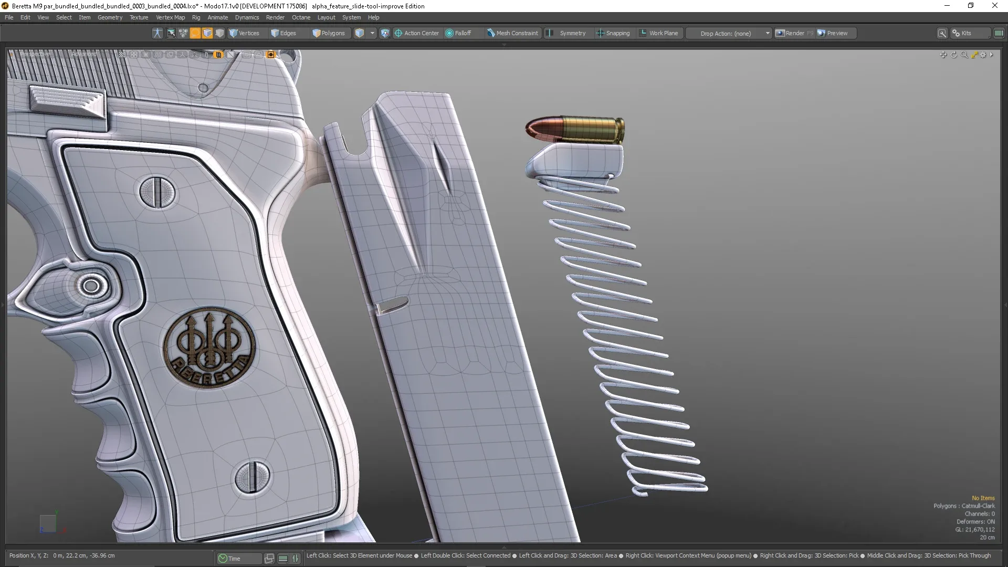This screenshot has width=1008, height=567.
Task: Click the Beretta logo medallion on the grip
Action: [x=209, y=347]
